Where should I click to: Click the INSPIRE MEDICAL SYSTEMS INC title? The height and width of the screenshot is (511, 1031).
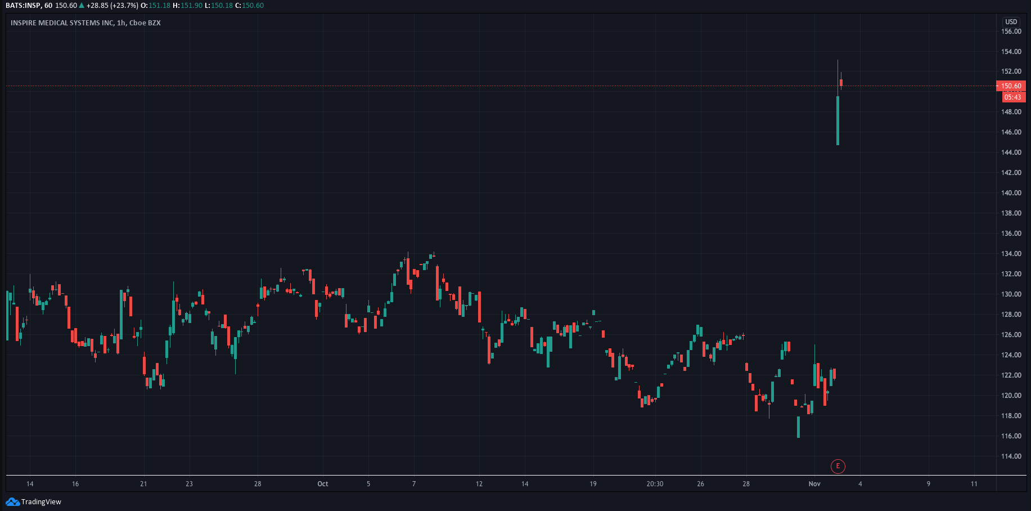click(x=62, y=23)
